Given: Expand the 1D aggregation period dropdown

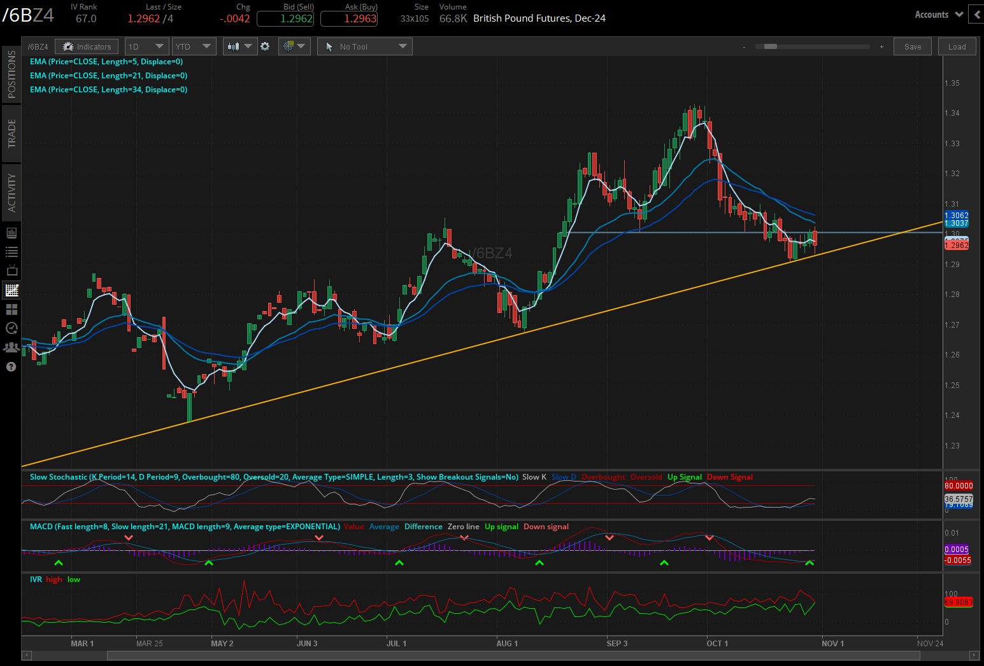Looking at the screenshot, I should click(146, 46).
